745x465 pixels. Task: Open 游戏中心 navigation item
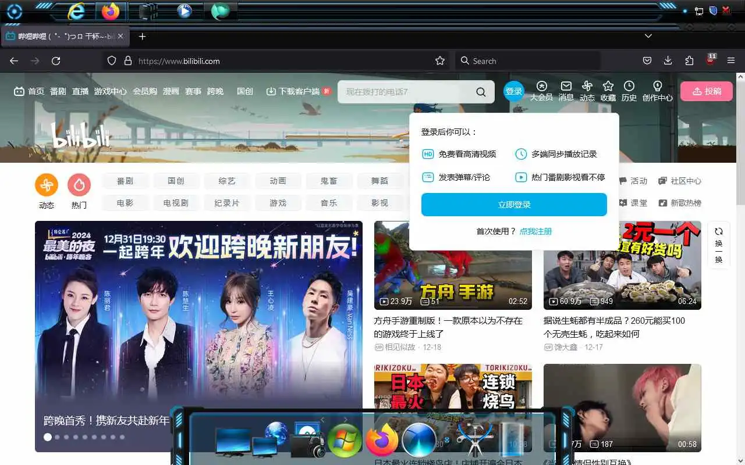click(111, 91)
